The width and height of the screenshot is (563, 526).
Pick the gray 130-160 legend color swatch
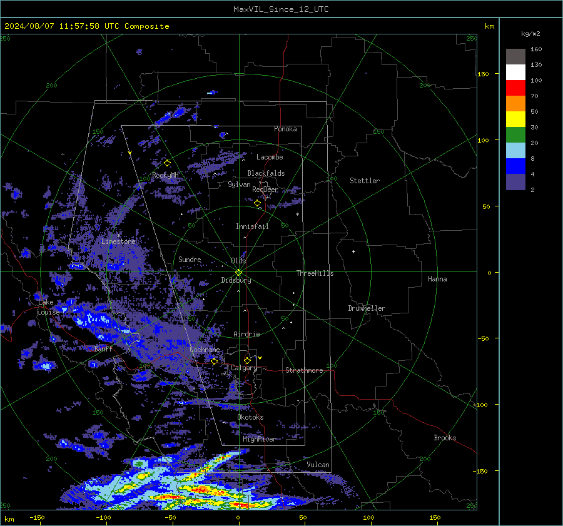515,57
